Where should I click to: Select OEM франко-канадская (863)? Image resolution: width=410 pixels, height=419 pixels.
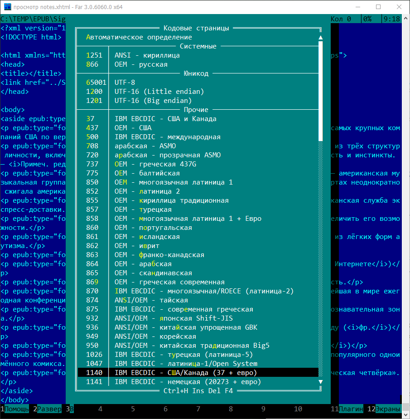pyautogui.click(x=198, y=255)
